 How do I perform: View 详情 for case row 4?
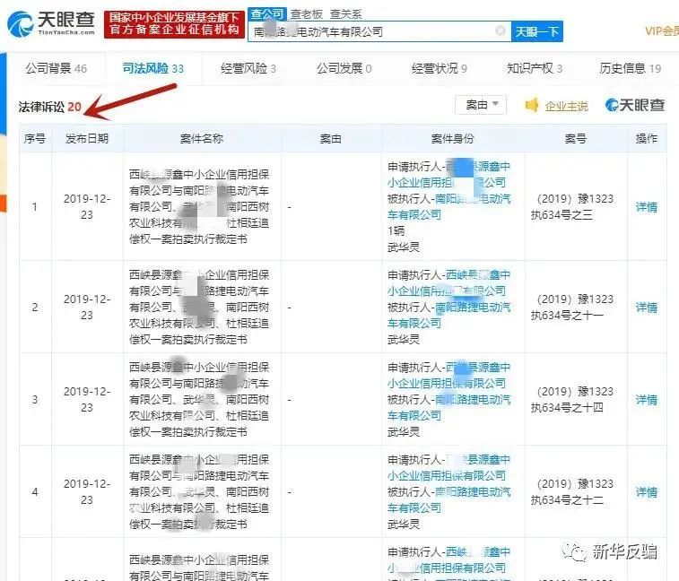coord(646,492)
